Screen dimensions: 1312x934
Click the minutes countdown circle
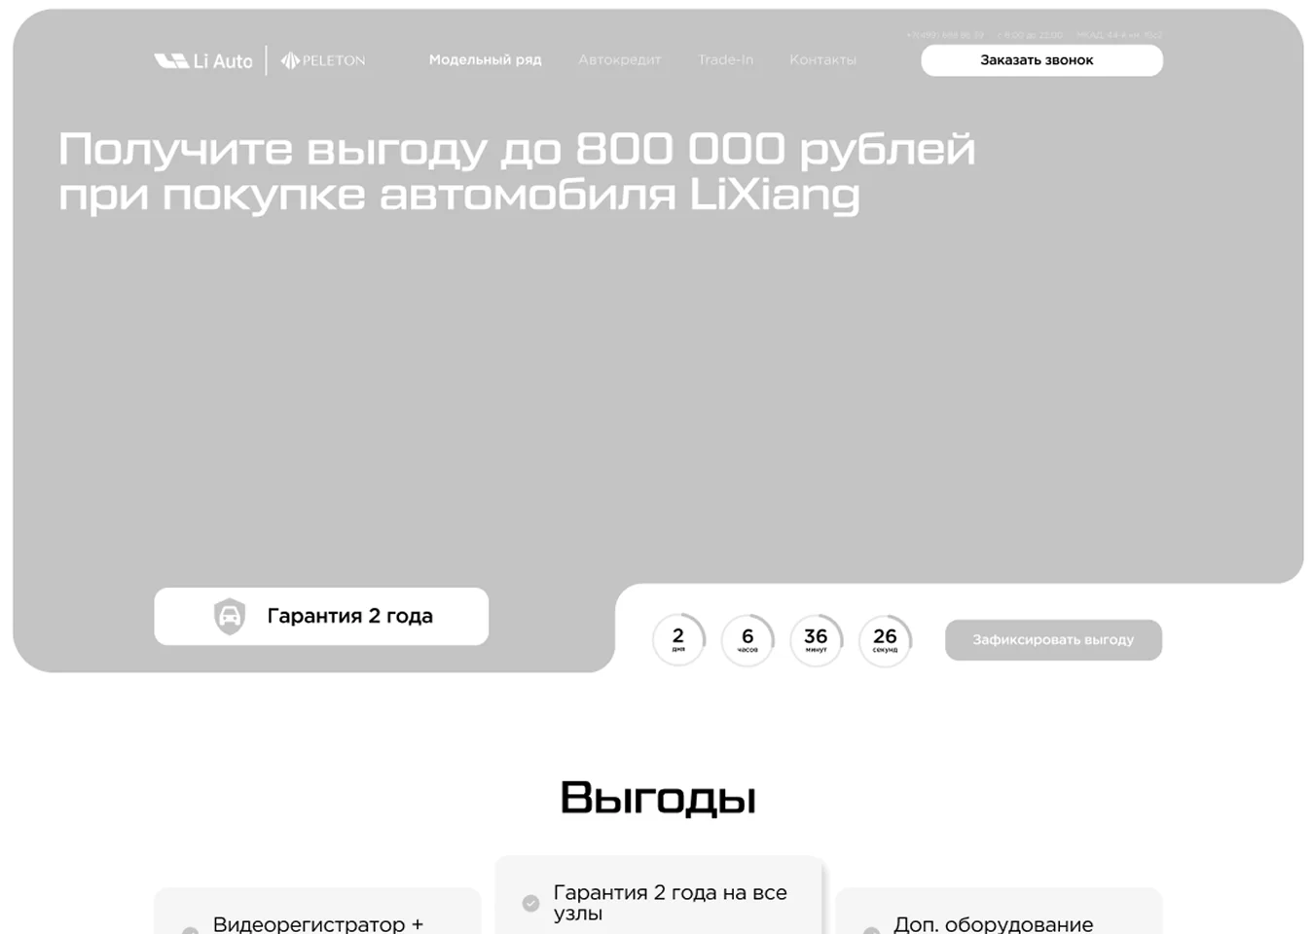[816, 639]
